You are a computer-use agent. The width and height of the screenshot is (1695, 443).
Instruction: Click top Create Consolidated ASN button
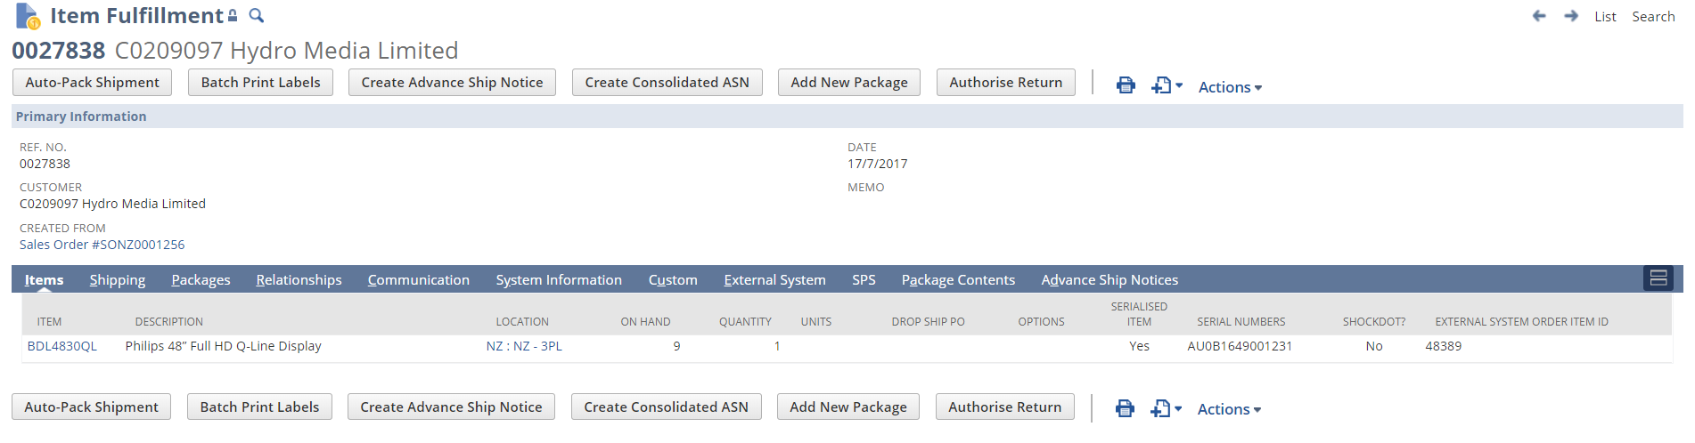pyautogui.click(x=667, y=83)
